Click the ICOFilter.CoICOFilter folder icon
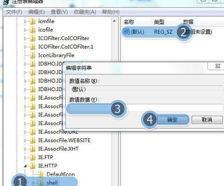The height and width of the screenshot is (186, 224). click(x=33, y=39)
